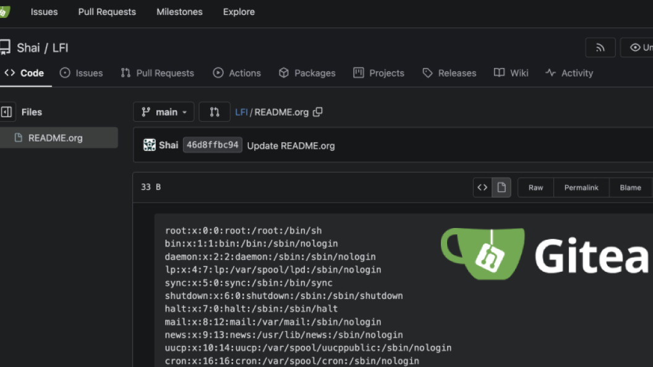Open the Packages tab

[x=307, y=74]
